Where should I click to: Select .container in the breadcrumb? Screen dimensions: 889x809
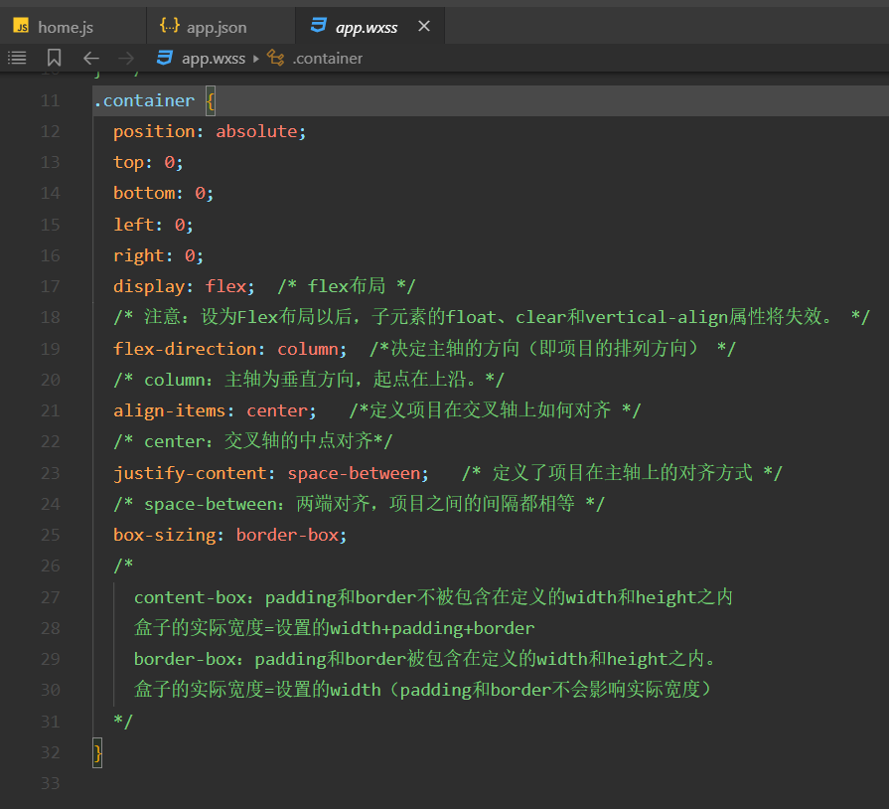point(327,59)
